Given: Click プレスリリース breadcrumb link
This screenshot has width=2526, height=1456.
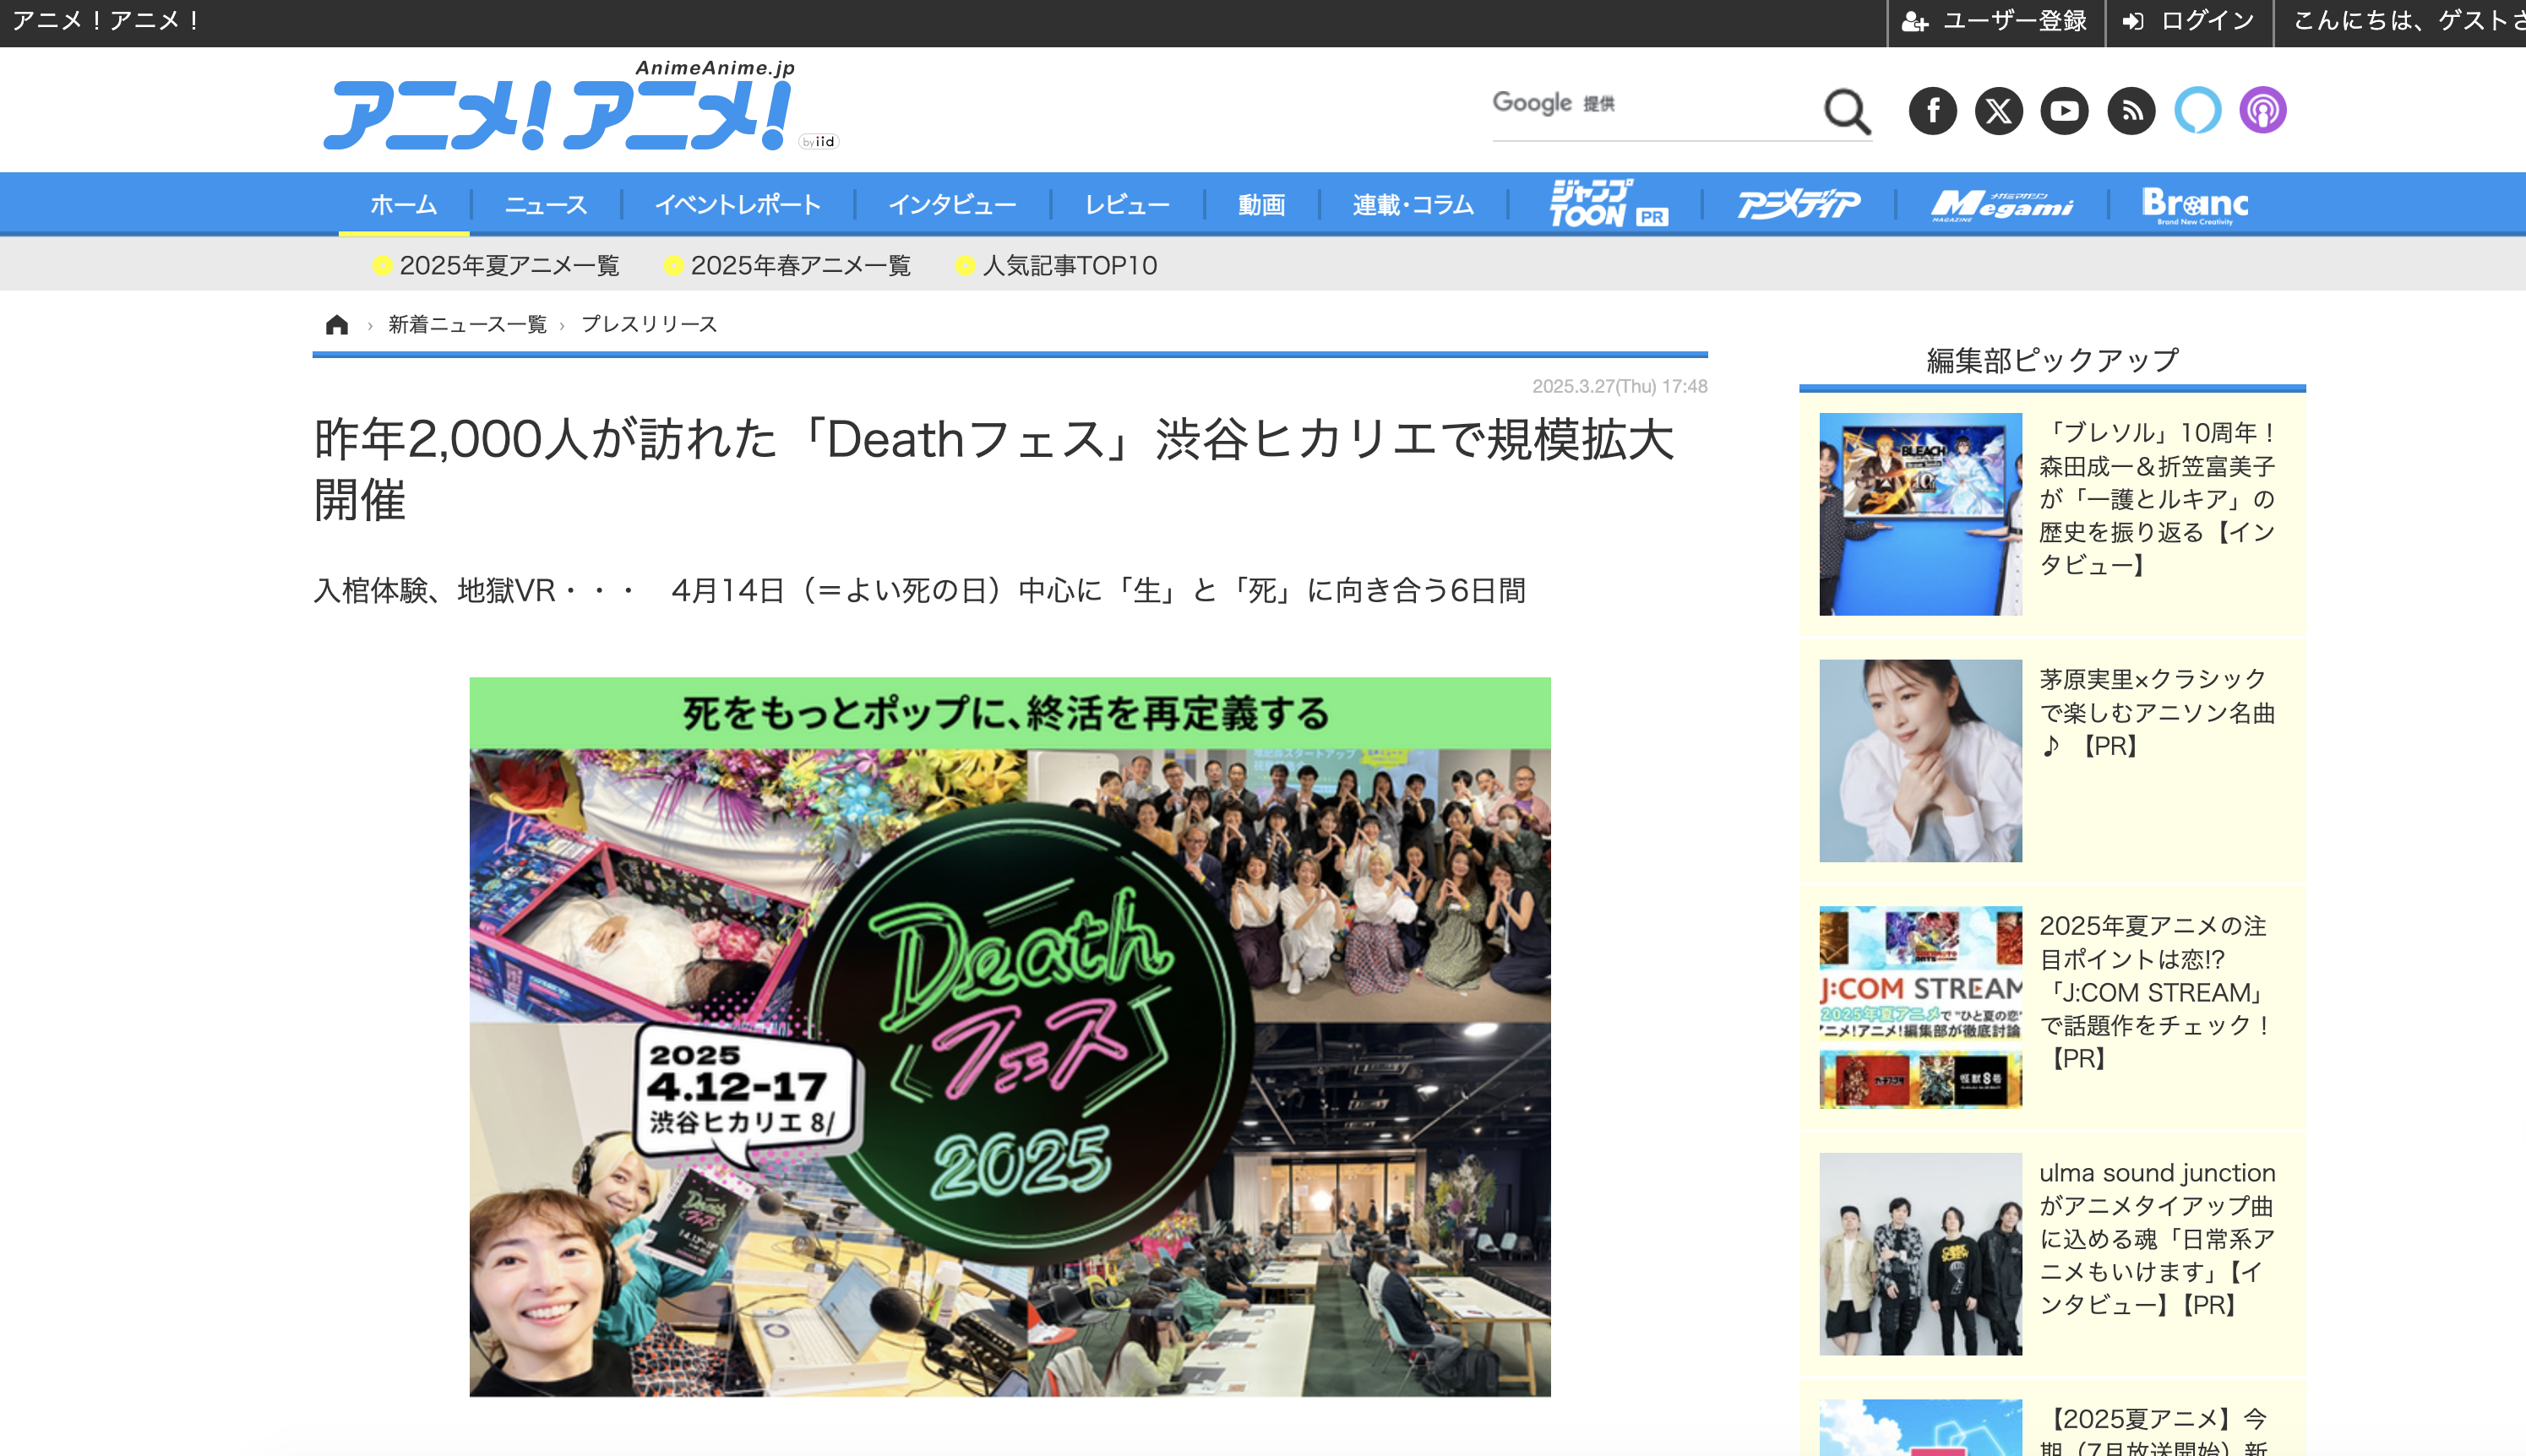Looking at the screenshot, I should click(x=649, y=324).
